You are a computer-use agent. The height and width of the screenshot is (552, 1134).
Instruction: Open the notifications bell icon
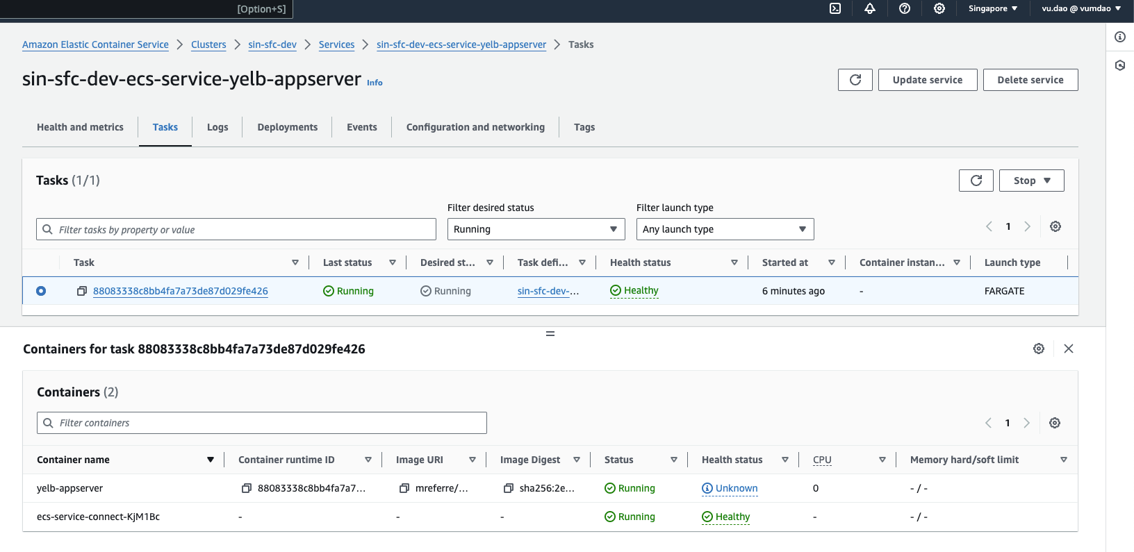pyautogui.click(x=870, y=8)
